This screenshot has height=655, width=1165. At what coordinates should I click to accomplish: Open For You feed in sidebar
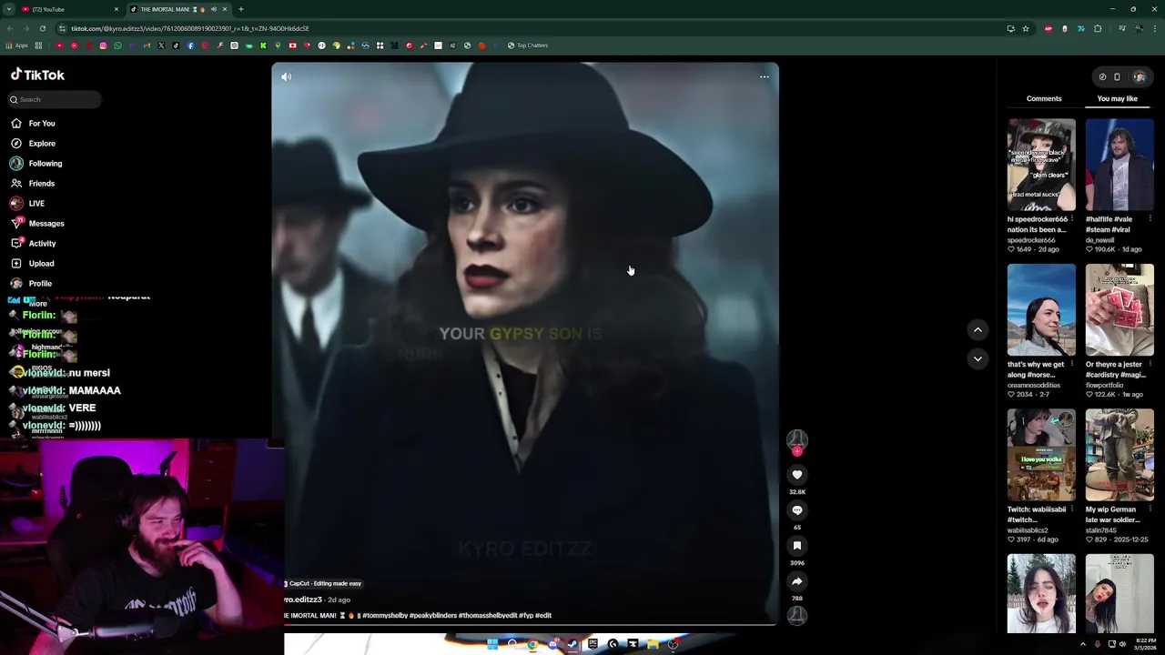tap(42, 124)
